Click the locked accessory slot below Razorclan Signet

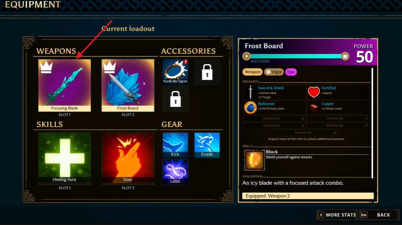175,99
